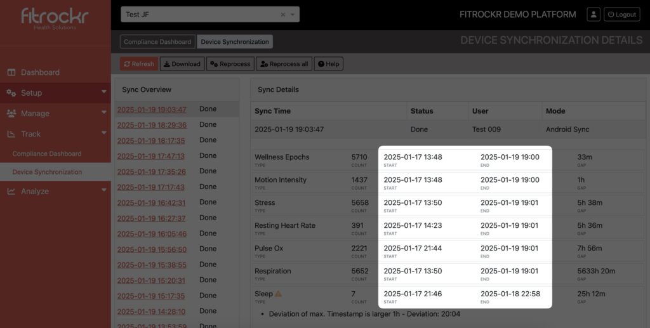Screen dimensions: 650x328
Task: Click the Pulse Ox start 2025-01-17 21:44
Action: [x=413, y=248]
